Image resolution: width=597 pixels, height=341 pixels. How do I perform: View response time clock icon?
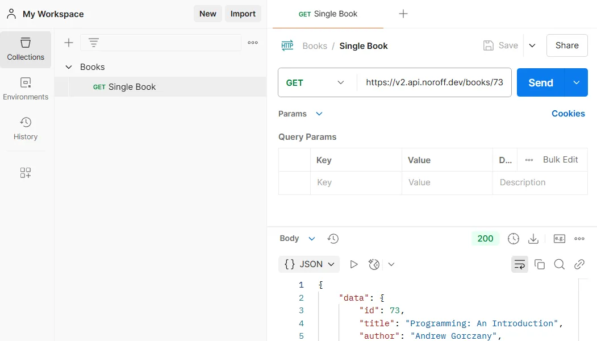[x=513, y=239]
